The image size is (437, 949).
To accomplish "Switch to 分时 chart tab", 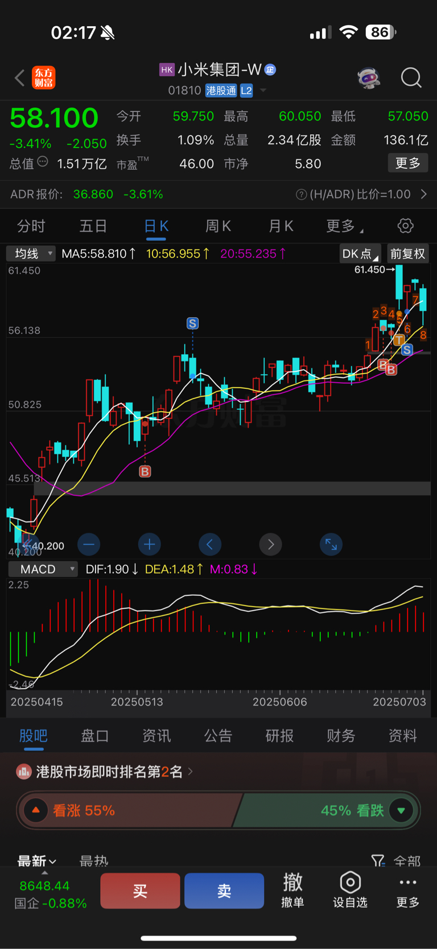I will (31, 226).
